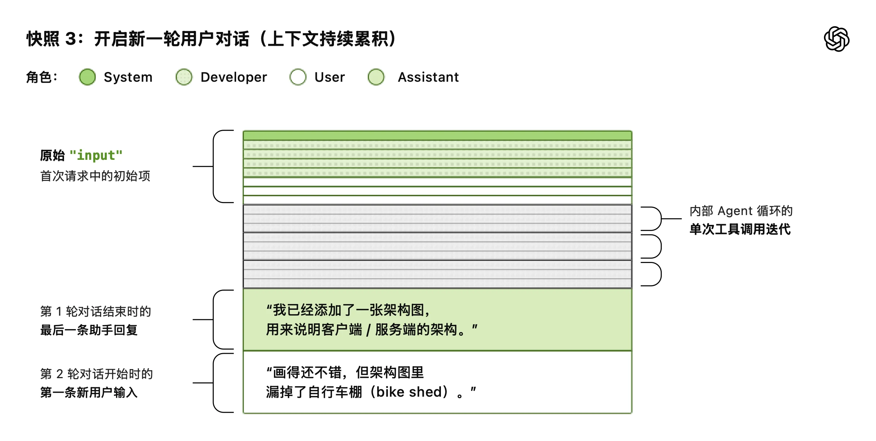Click the System role color circle

click(x=87, y=77)
